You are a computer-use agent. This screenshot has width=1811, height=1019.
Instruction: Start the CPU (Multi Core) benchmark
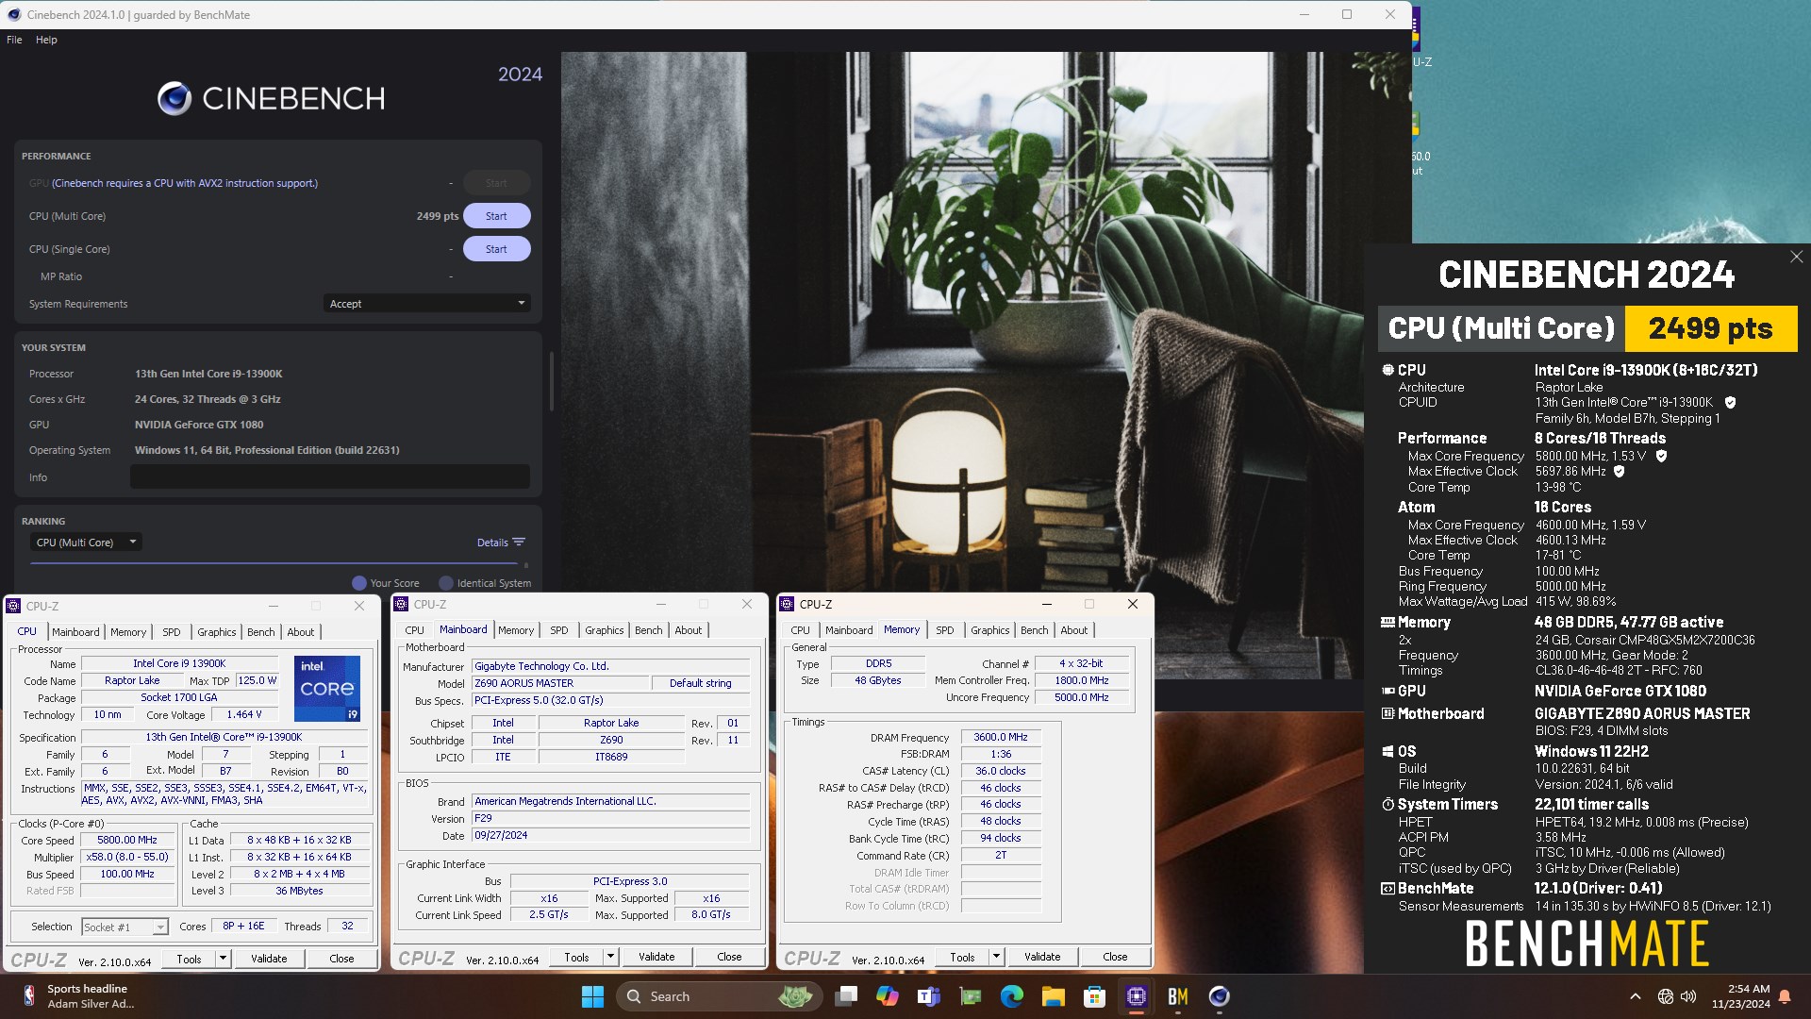[x=496, y=216]
